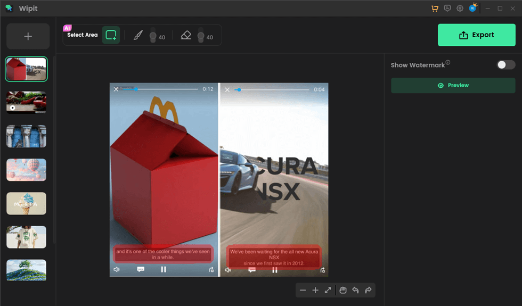
Task: Pause the right Acura video
Action: (x=275, y=270)
